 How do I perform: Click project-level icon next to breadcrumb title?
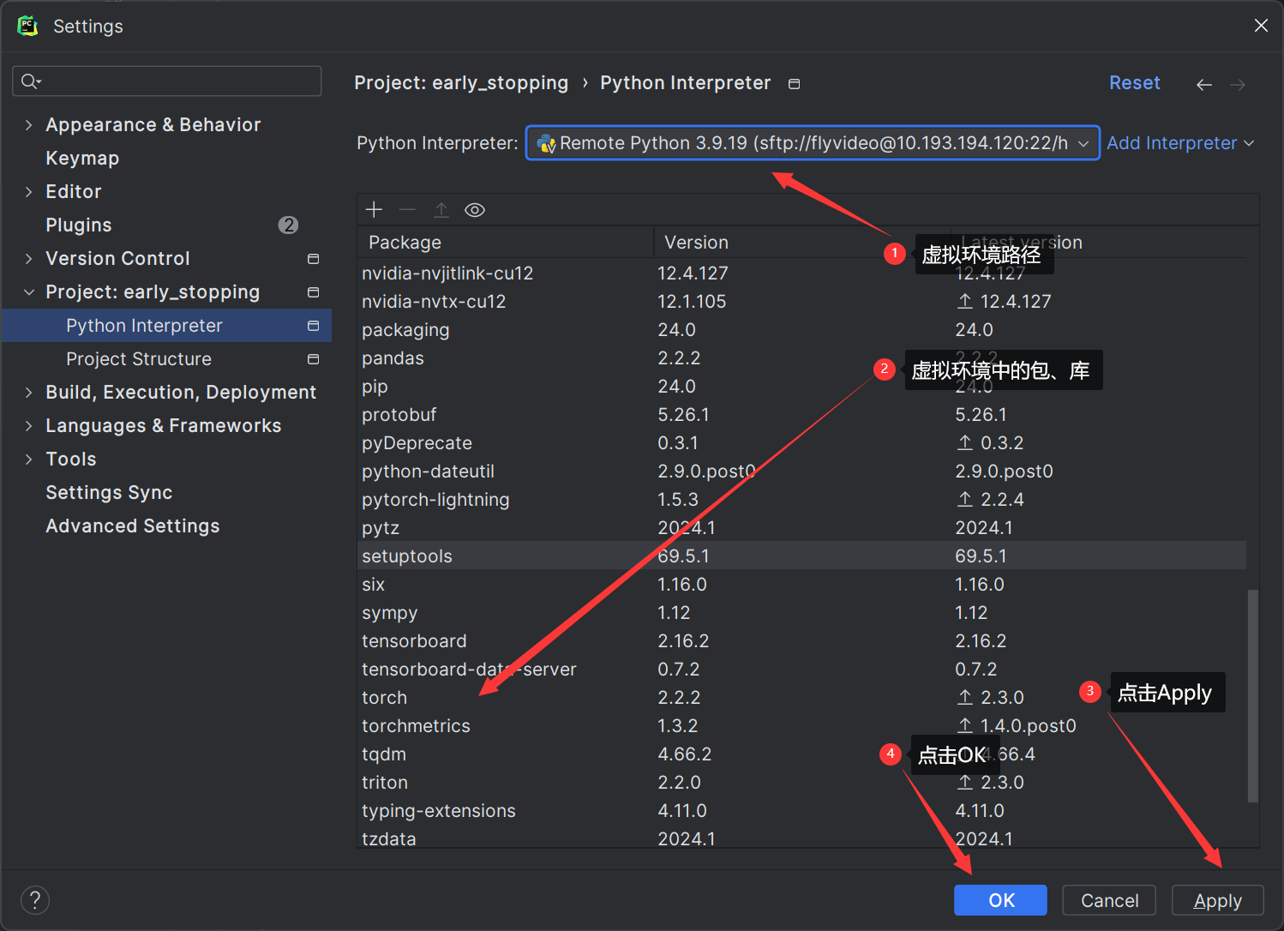tap(795, 84)
